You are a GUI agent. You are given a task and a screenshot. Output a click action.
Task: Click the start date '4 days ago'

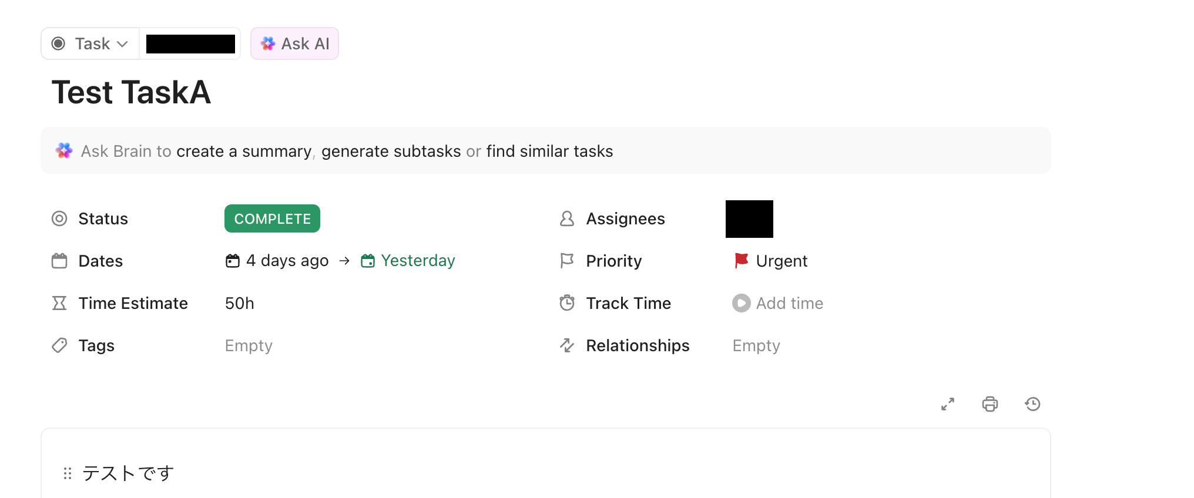(x=278, y=261)
